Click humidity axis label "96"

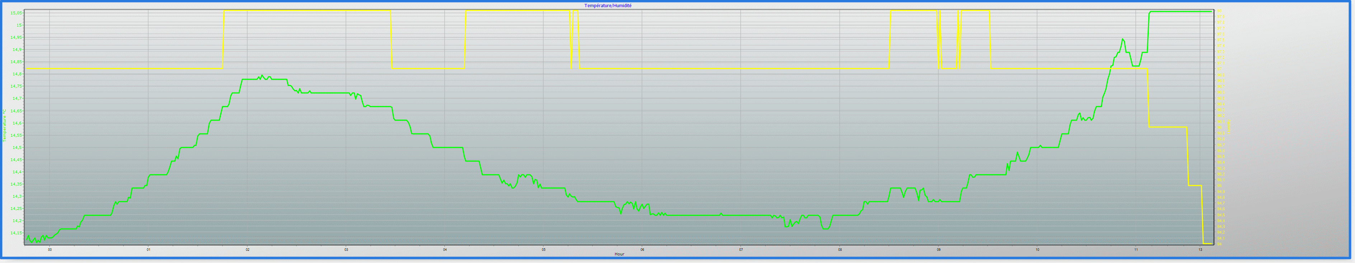[x=1219, y=127]
